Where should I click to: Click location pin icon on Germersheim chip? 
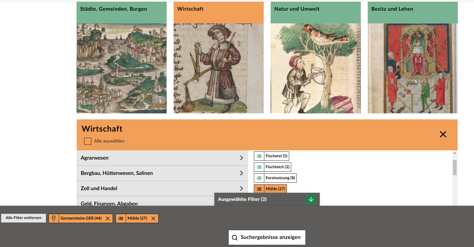click(x=54, y=218)
